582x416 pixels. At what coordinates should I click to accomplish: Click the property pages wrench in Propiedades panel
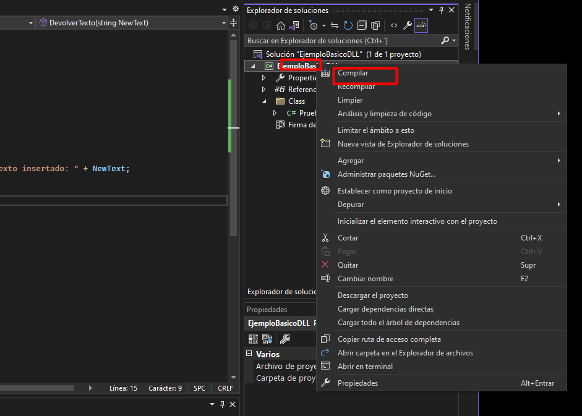tap(285, 339)
